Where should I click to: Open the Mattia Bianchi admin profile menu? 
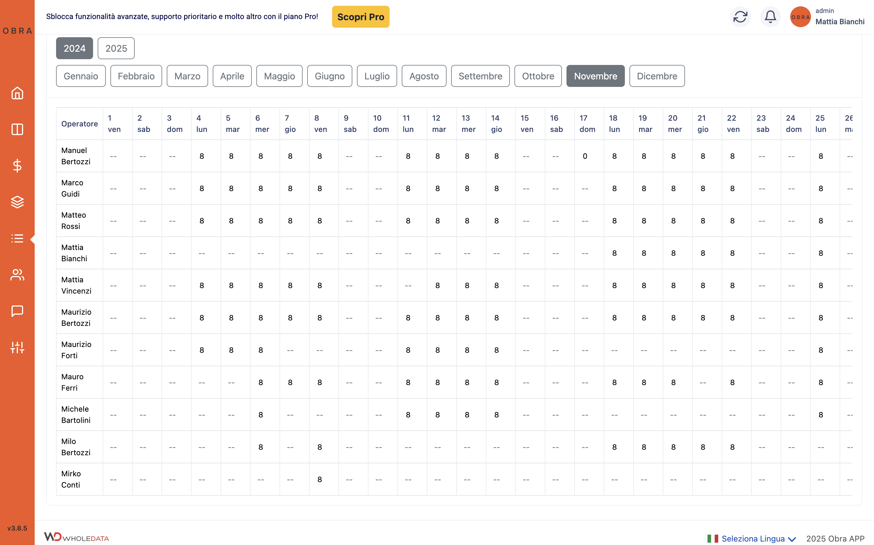point(827,16)
